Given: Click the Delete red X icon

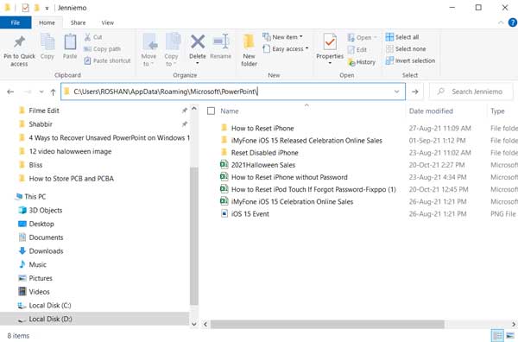Looking at the screenshot, I should (198, 42).
